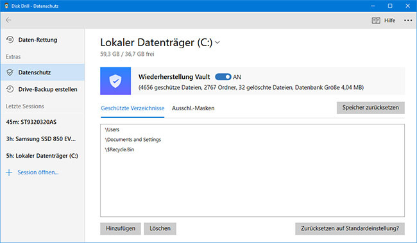417x243 pixels.
Task: Select the \$Recycle.Bin entry
Action: coord(119,149)
